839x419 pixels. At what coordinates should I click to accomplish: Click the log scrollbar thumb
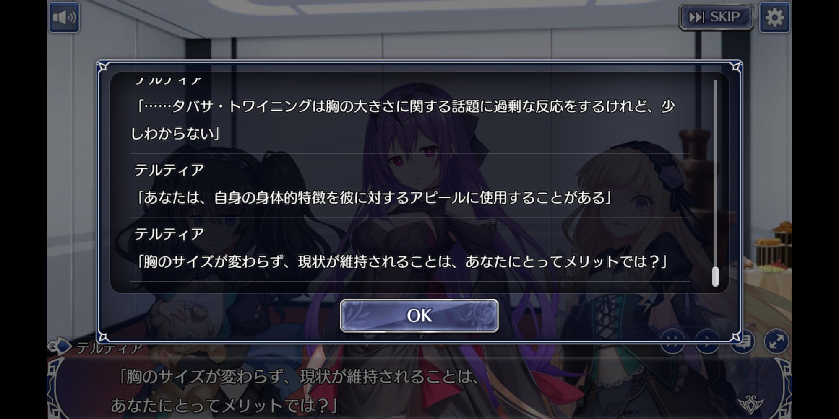tap(715, 277)
